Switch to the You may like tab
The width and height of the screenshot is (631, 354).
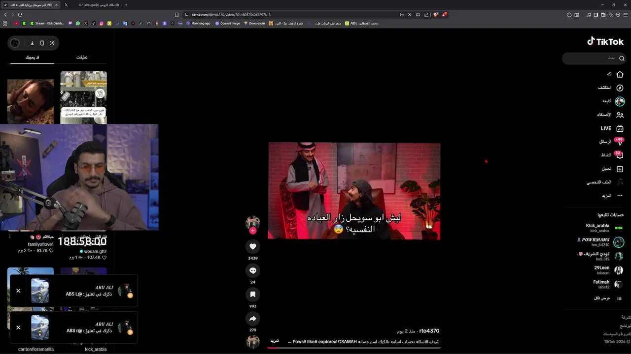click(x=33, y=58)
